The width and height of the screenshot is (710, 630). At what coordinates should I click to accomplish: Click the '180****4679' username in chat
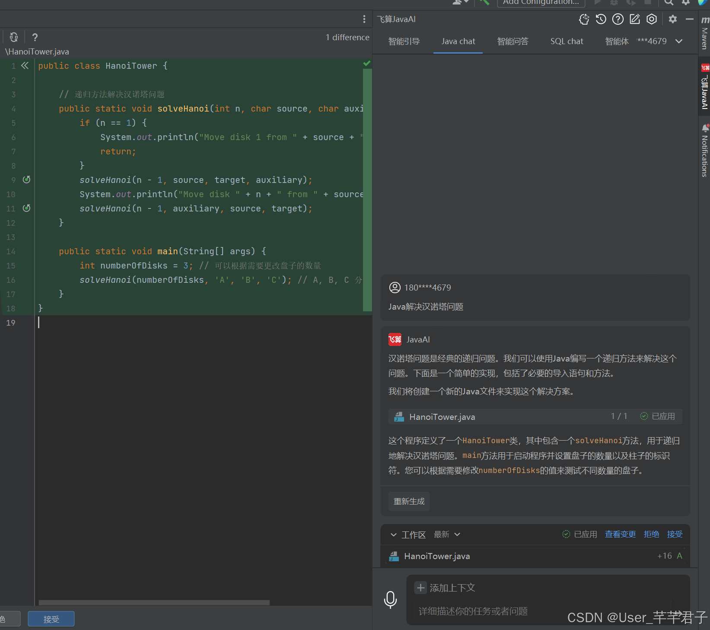click(x=427, y=288)
